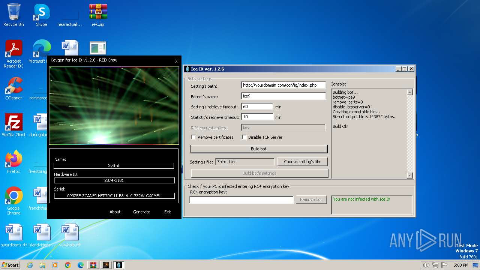Launch Firefox from the desktop
The image size is (480, 270).
pos(13,162)
